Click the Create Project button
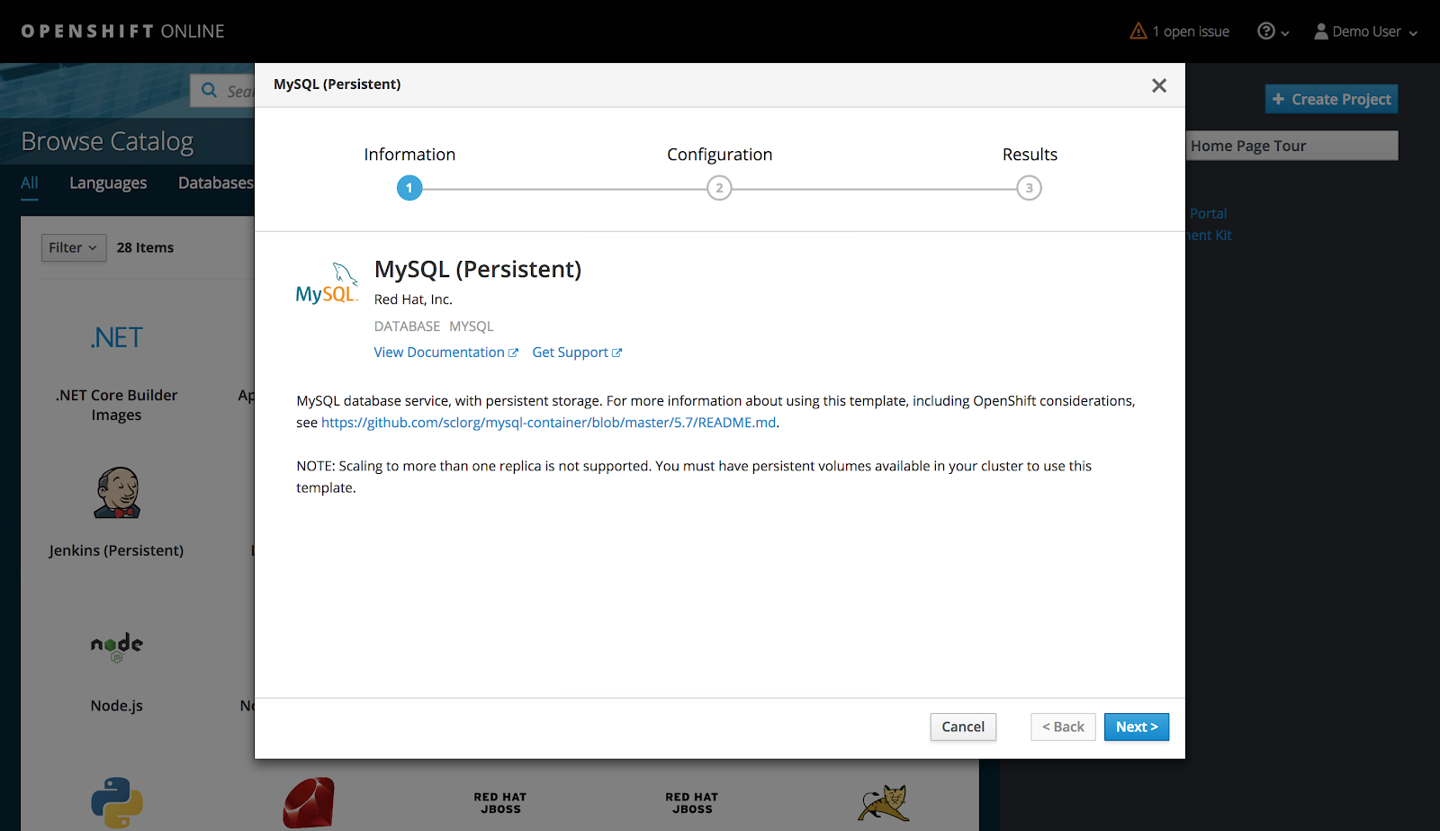The image size is (1440, 831). click(x=1332, y=99)
